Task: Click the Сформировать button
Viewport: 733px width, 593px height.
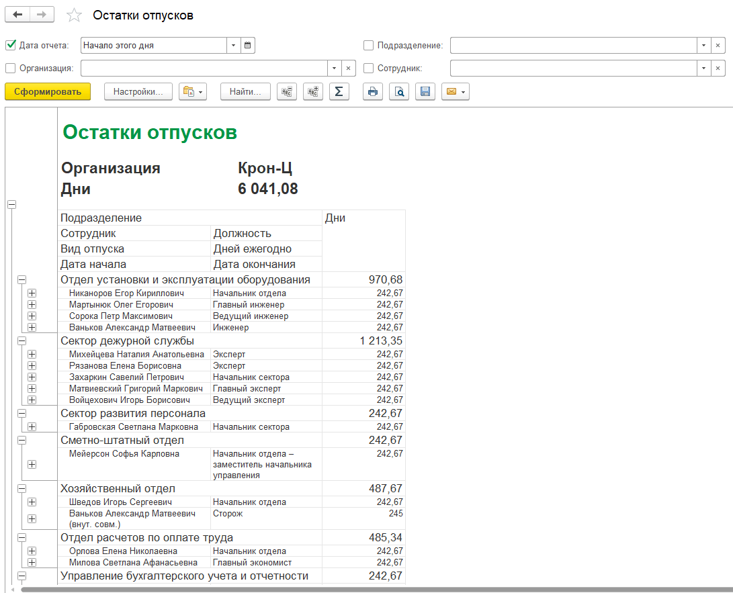Action: coord(48,92)
